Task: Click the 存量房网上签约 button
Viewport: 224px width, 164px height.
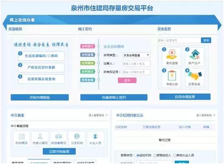Action: (114, 97)
